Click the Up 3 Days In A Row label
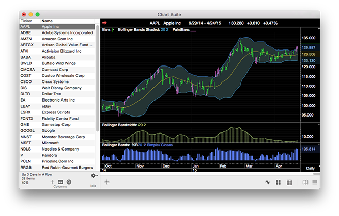 point(37,174)
